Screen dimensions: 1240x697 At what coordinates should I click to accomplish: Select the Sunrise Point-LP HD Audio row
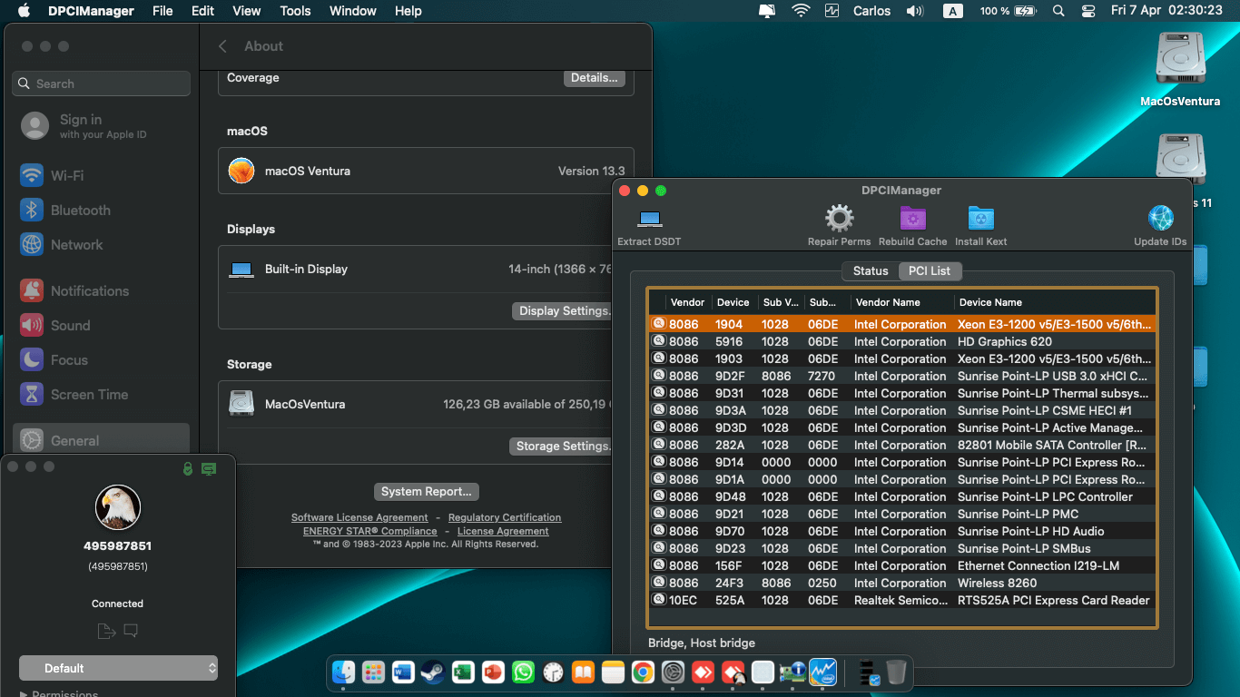[902, 532]
